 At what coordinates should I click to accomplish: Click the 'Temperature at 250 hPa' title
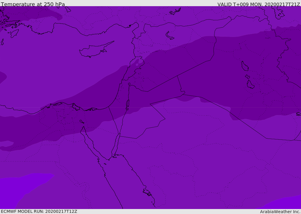pos(33,4)
